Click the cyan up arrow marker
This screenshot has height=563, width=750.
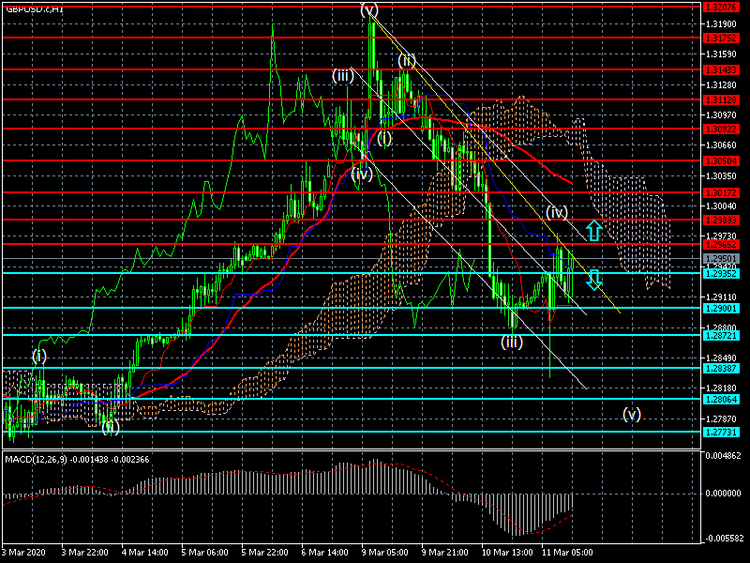(592, 229)
